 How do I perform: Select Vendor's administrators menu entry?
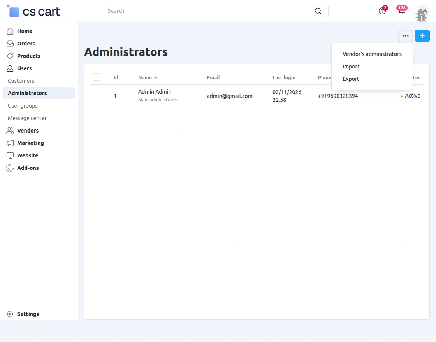tap(372, 54)
